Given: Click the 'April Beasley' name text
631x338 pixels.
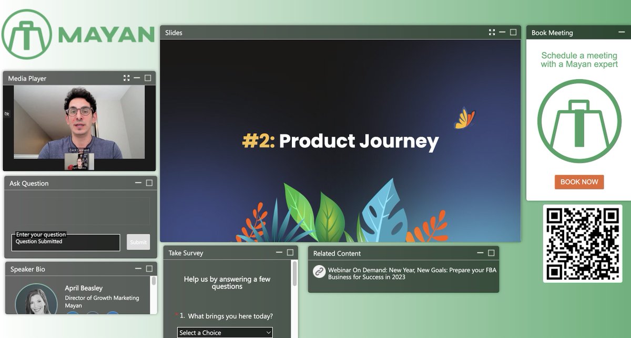Looking at the screenshot, I should pyautogui.click(x=84, y=288).
